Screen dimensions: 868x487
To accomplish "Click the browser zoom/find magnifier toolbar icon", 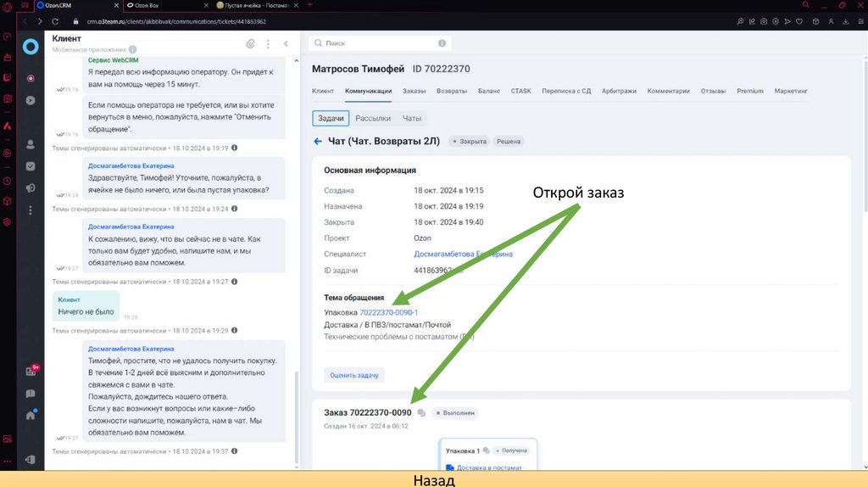I will coord(740,21).
